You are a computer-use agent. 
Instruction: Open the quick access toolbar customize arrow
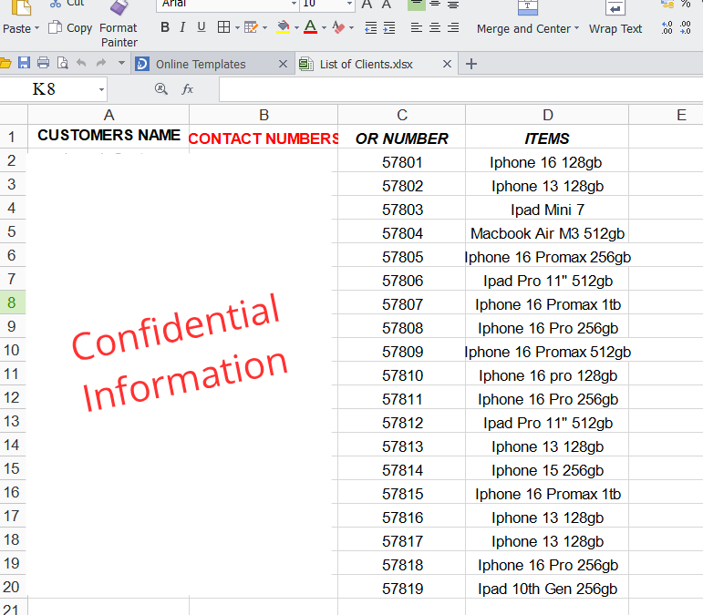coord(121,63)
